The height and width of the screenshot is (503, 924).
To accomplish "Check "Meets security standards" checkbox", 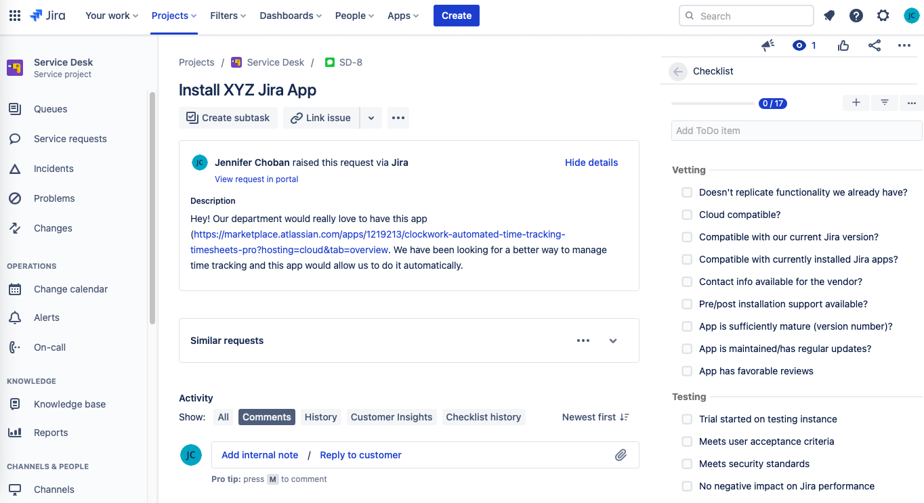I will tap(687, 464).
